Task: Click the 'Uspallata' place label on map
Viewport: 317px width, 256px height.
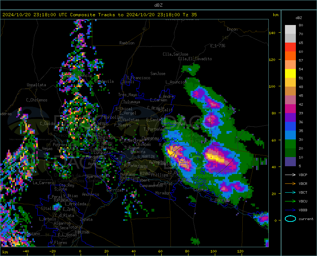Action: 36,85
